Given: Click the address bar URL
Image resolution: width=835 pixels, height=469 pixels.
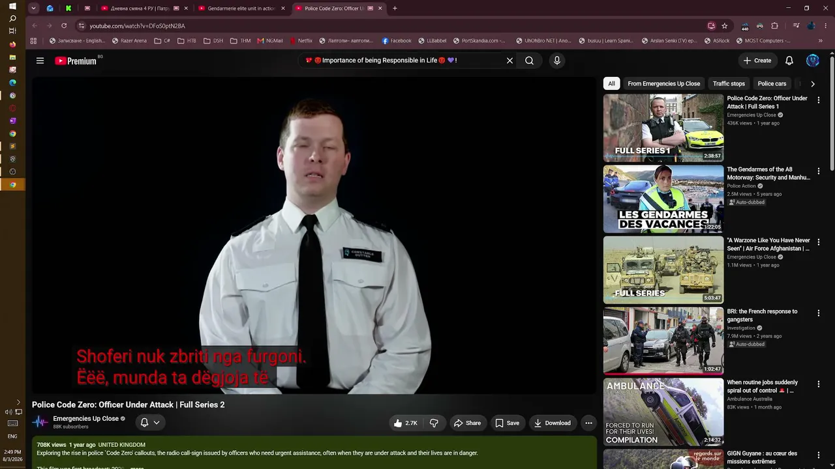Looking at the screenshot, I should pos(137,26).
